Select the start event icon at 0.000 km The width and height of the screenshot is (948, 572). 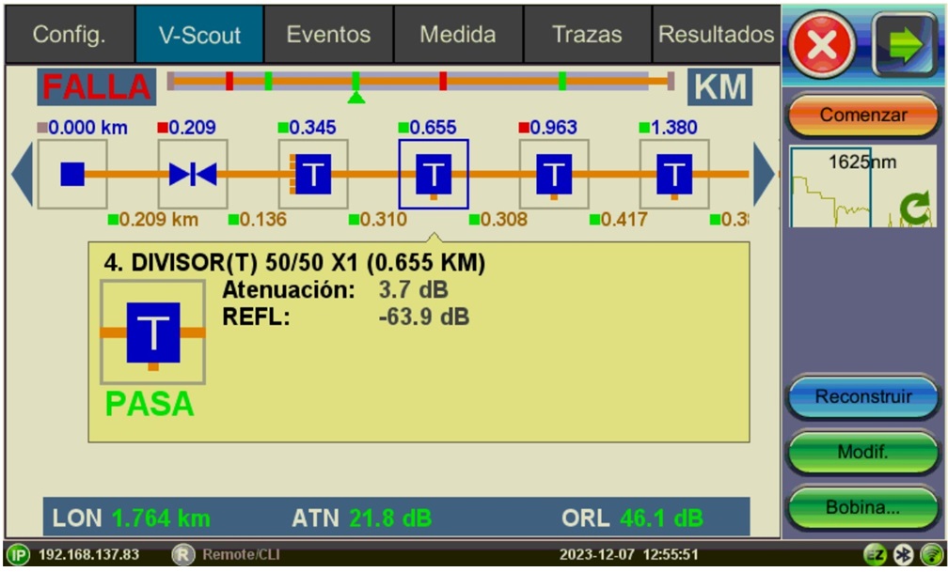(x=72, y=174)
